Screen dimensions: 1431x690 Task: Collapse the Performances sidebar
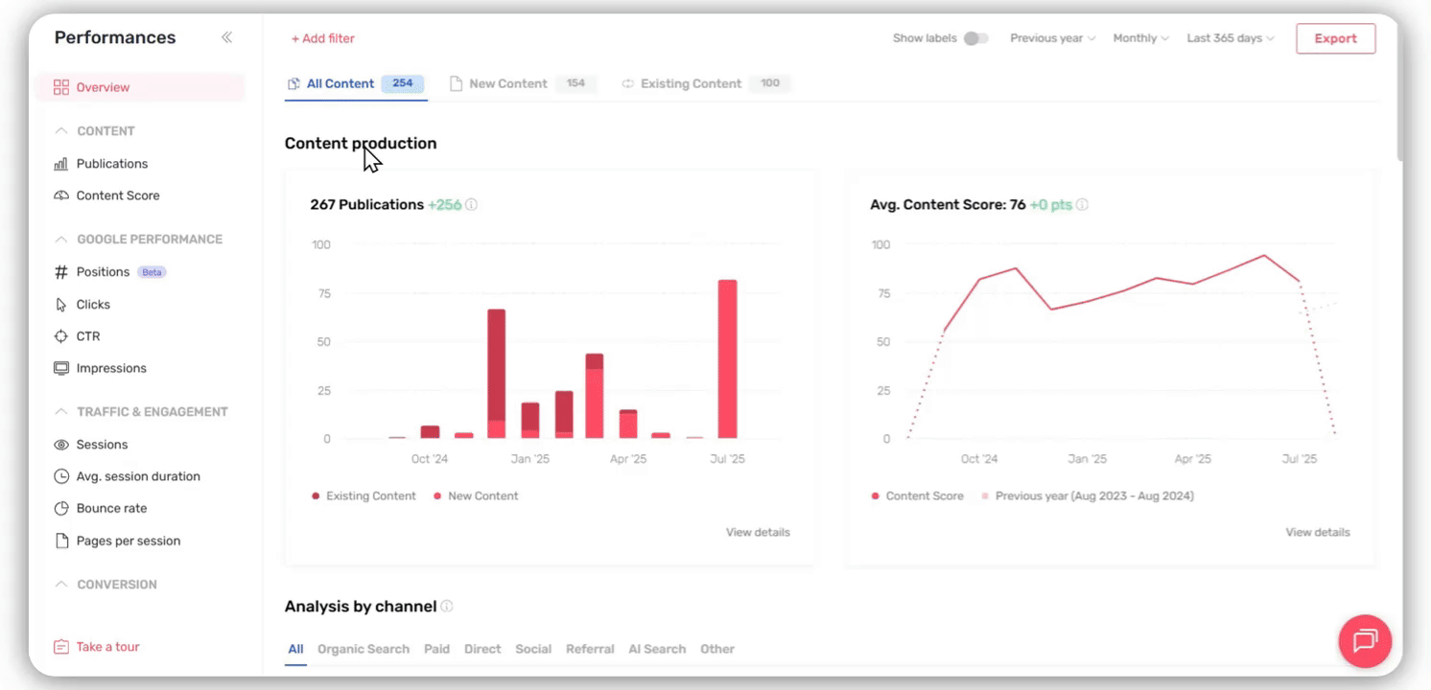[x=227, y=36]
